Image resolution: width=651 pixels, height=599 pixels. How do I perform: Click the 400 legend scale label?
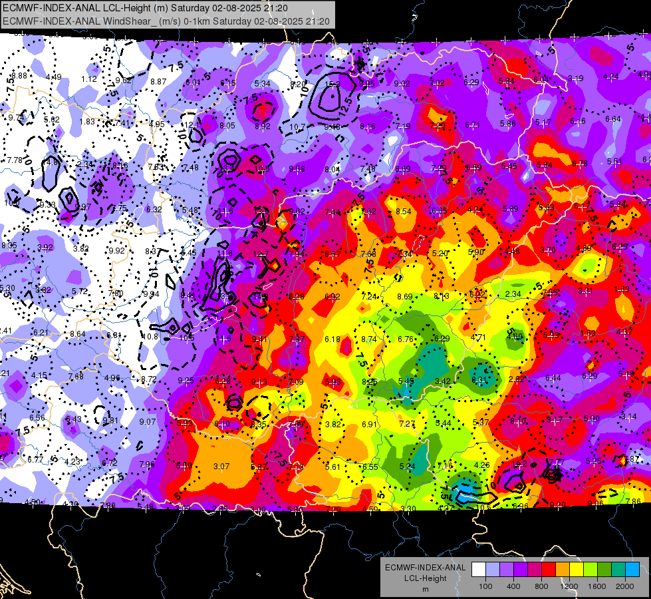click(513, 586)
